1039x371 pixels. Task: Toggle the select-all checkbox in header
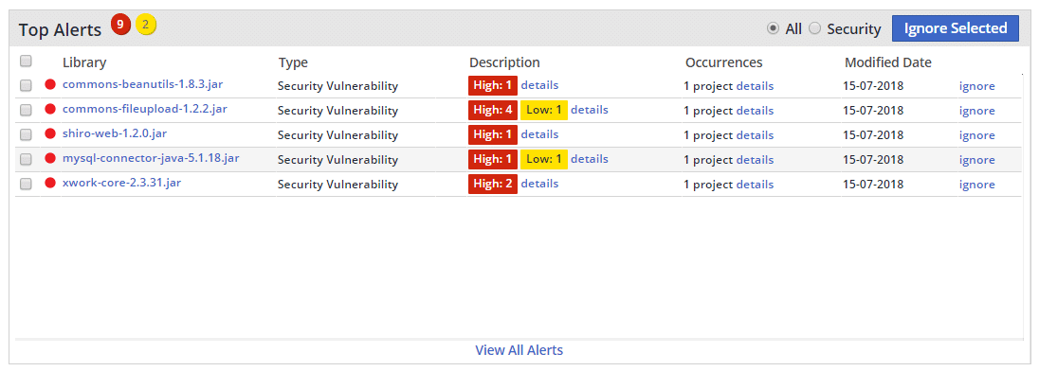click(x=26, y=61)
